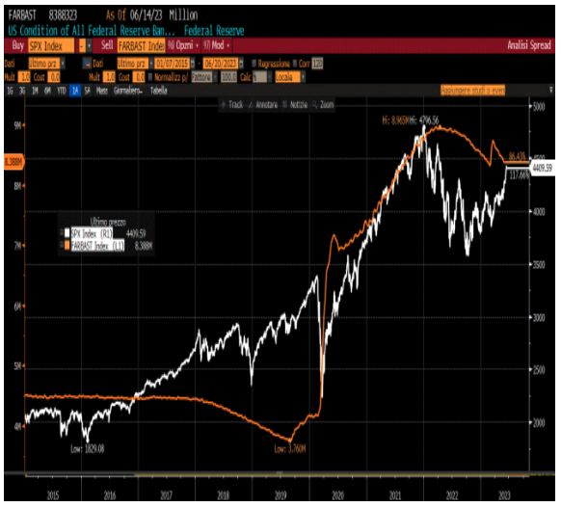Viewport: 561px width, 507px height.
Task: Select the 1G range tab
Action: 10,91
